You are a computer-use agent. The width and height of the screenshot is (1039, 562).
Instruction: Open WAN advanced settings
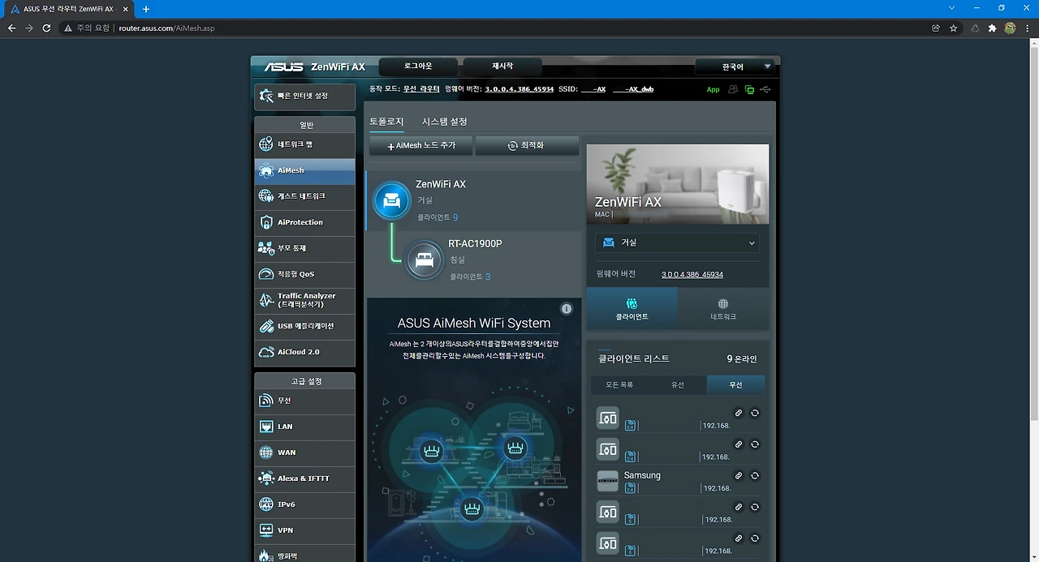304,453
